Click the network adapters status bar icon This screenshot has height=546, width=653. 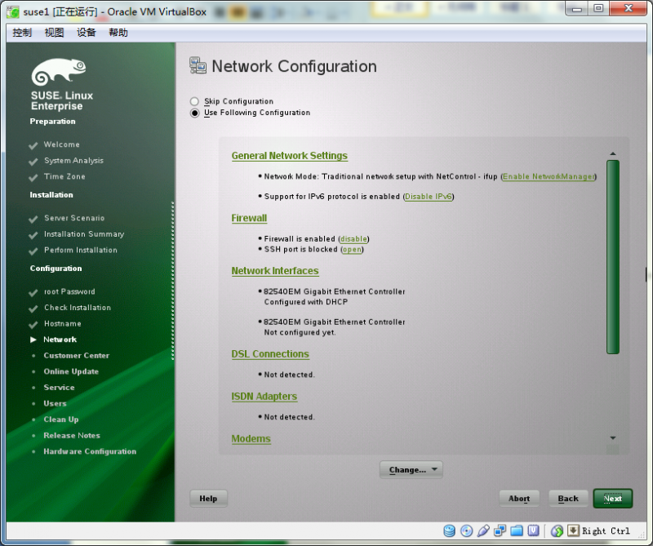[x=500, y=530]
